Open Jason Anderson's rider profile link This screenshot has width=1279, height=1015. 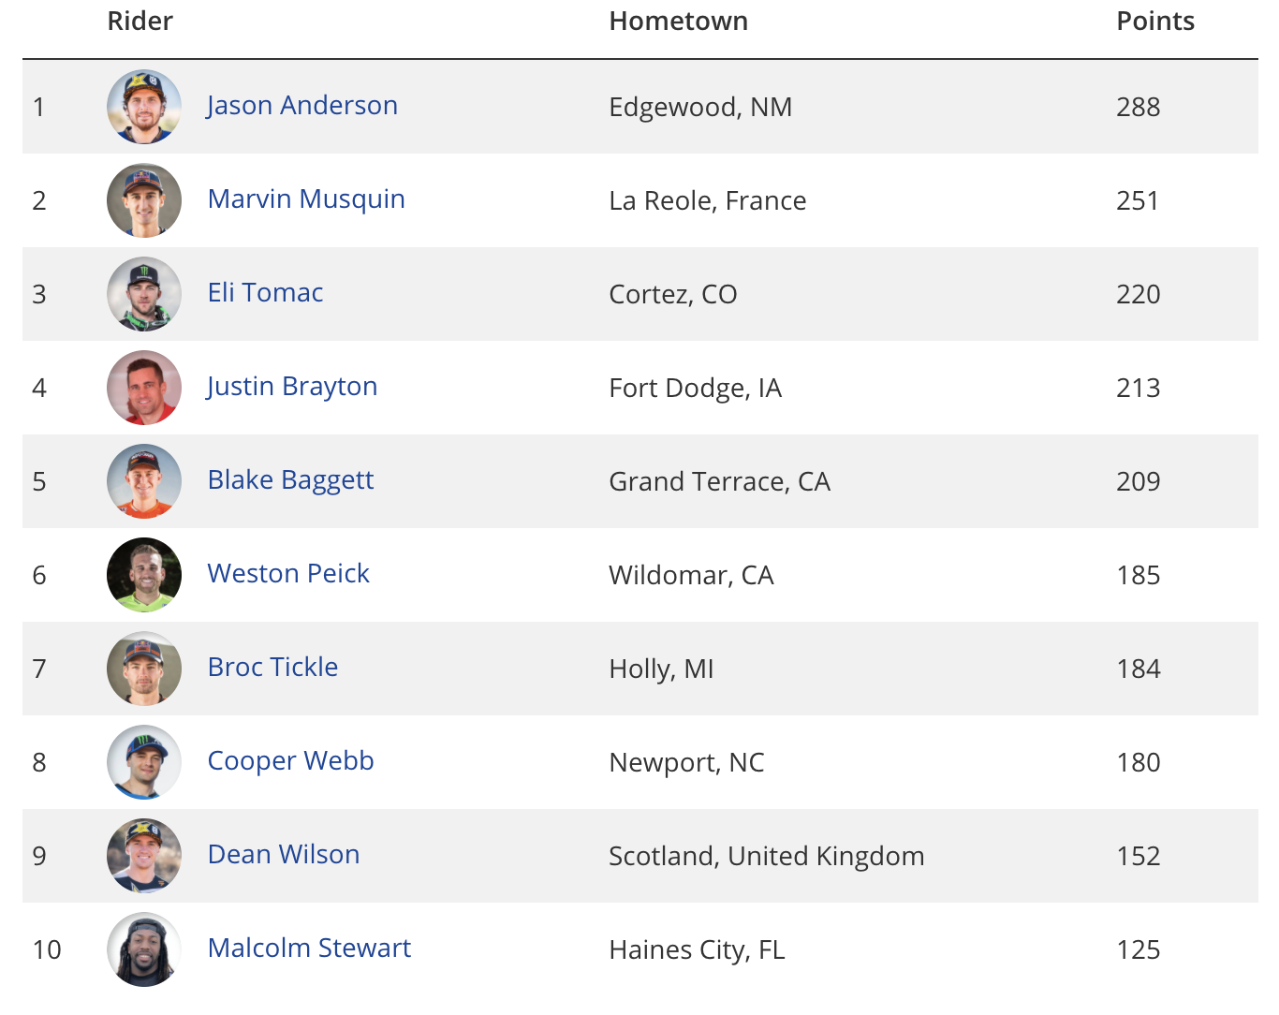point(302,106)
